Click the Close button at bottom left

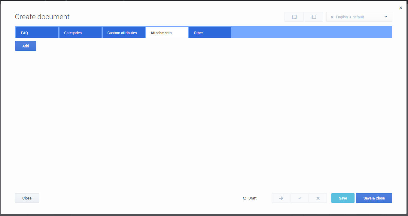(27, 198)
